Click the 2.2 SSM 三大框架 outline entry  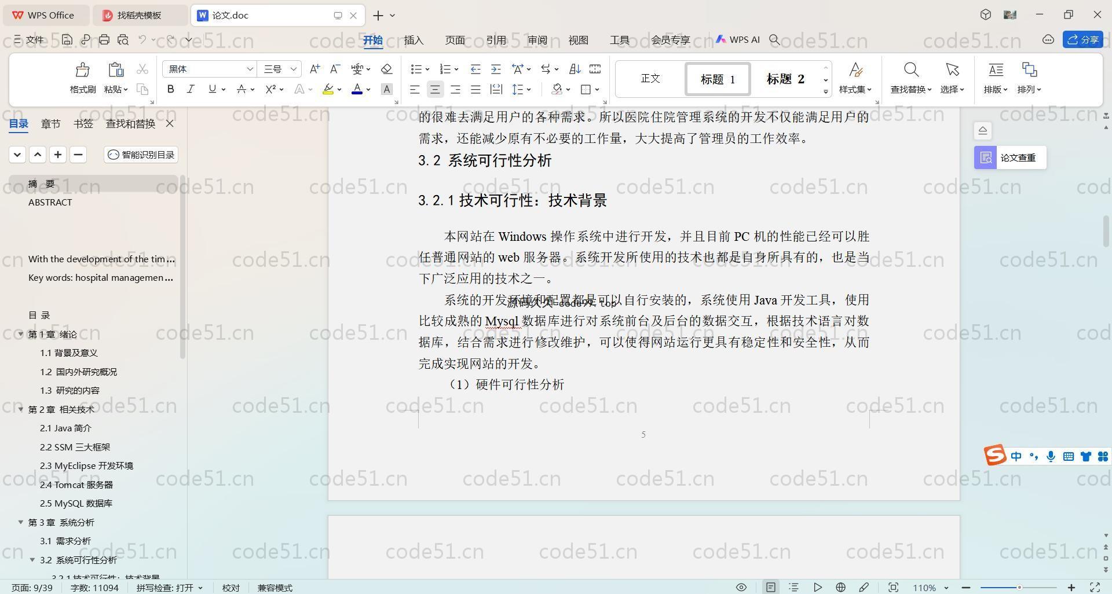pyautogui.click(x=75, y=447)
